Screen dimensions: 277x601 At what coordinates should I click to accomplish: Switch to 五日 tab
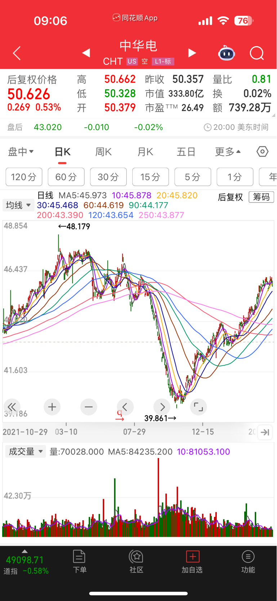186,152
